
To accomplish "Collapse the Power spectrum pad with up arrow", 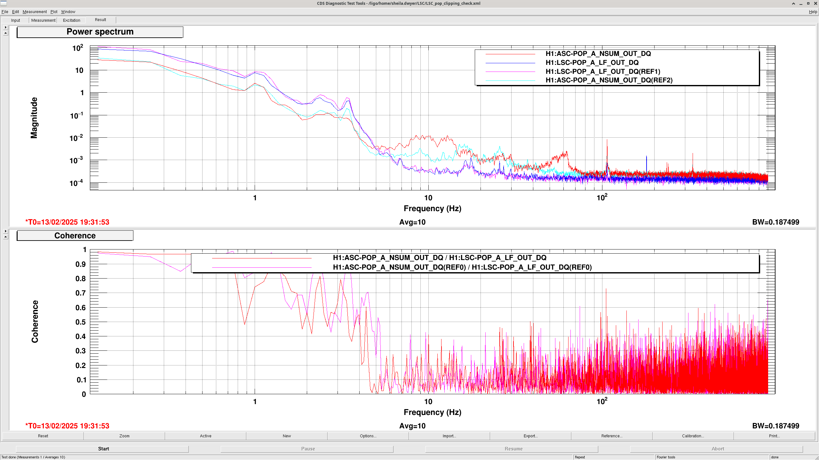I will (x=5, y=33).
